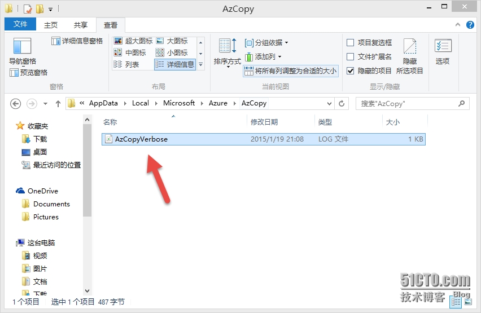Image resolution: width=481 pixels, height=313 pixels.
Task: Sort by the 类型 column header
Action: pyautogui.click(x=348, y=122)
